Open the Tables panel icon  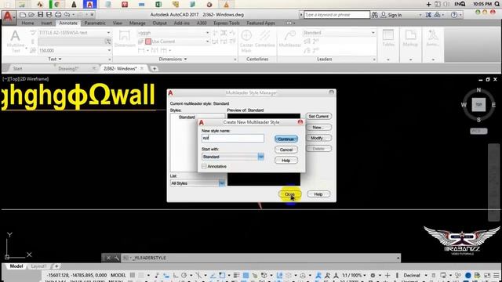(x=388, y=38)
